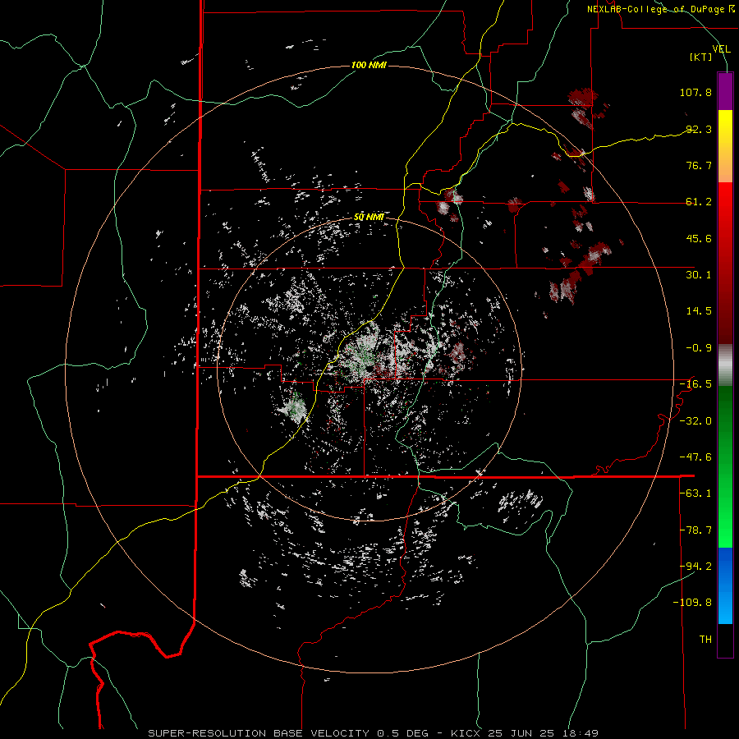Select the -47.6 velocity value
The height and width of the screenshot is (739, 739).
click(695, 457)
